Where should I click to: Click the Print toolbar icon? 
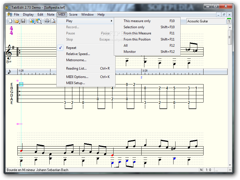pos(47,21)
